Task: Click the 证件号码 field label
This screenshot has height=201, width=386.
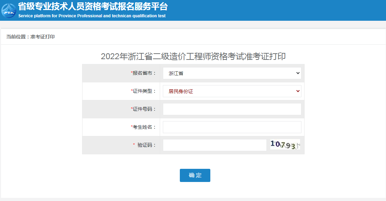Action: [x=144, y=109]
